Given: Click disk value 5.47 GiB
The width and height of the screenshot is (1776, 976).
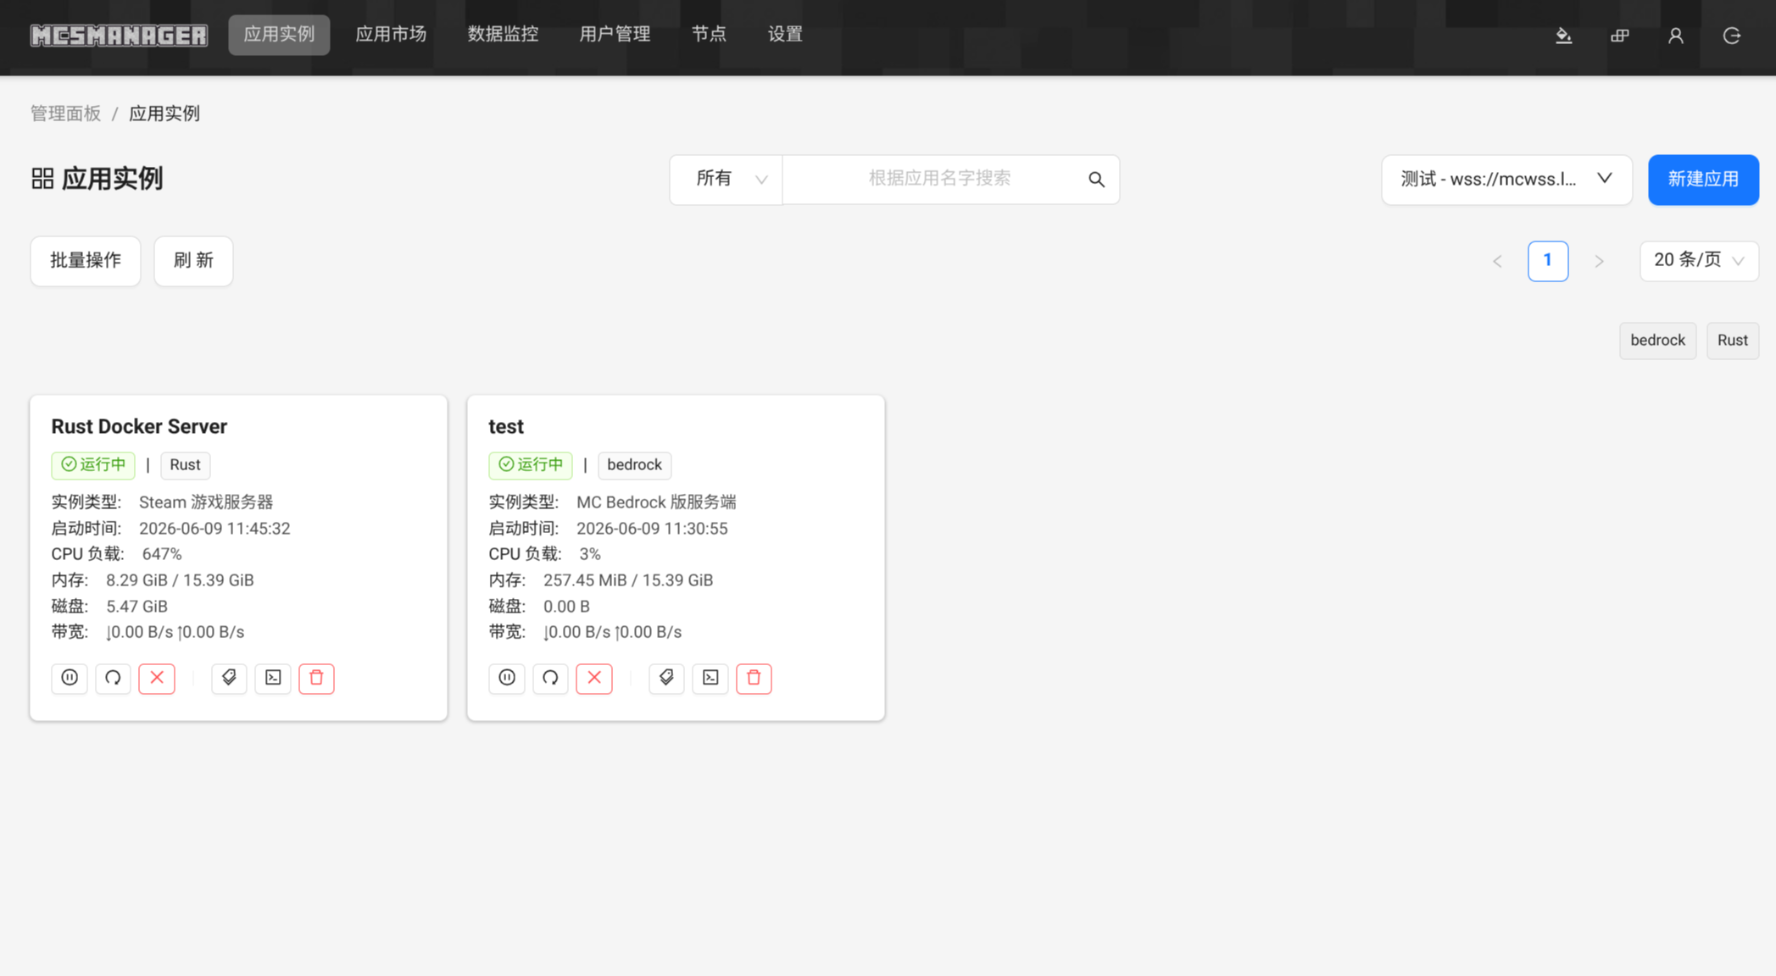Looking at the screenshot, I should (136, 607).
